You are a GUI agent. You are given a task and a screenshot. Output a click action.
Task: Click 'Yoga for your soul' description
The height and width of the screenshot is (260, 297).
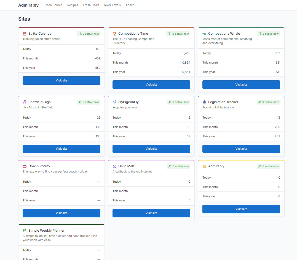[x=125, y=107]
